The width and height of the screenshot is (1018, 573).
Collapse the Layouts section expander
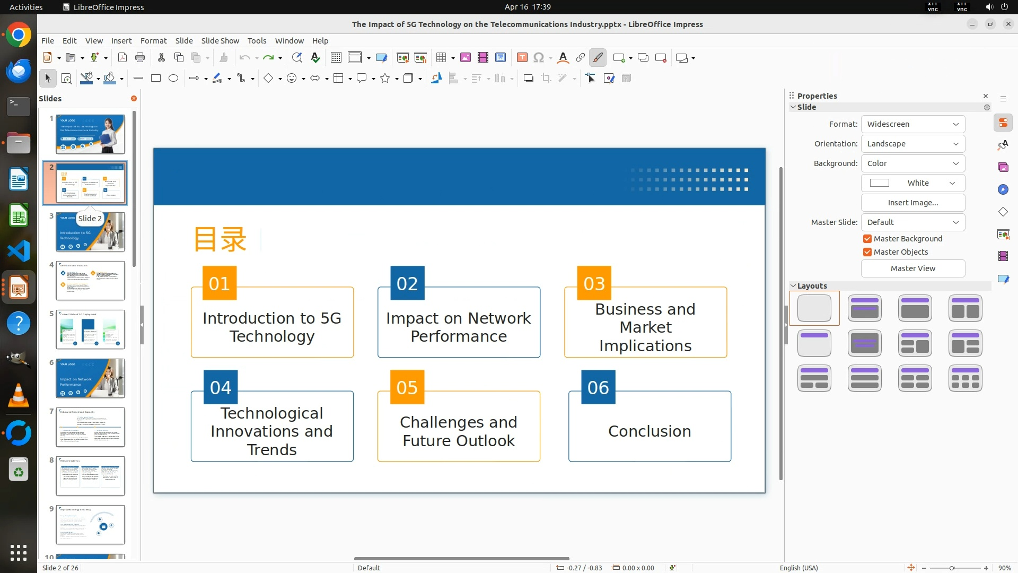click(x=793, y=286)
